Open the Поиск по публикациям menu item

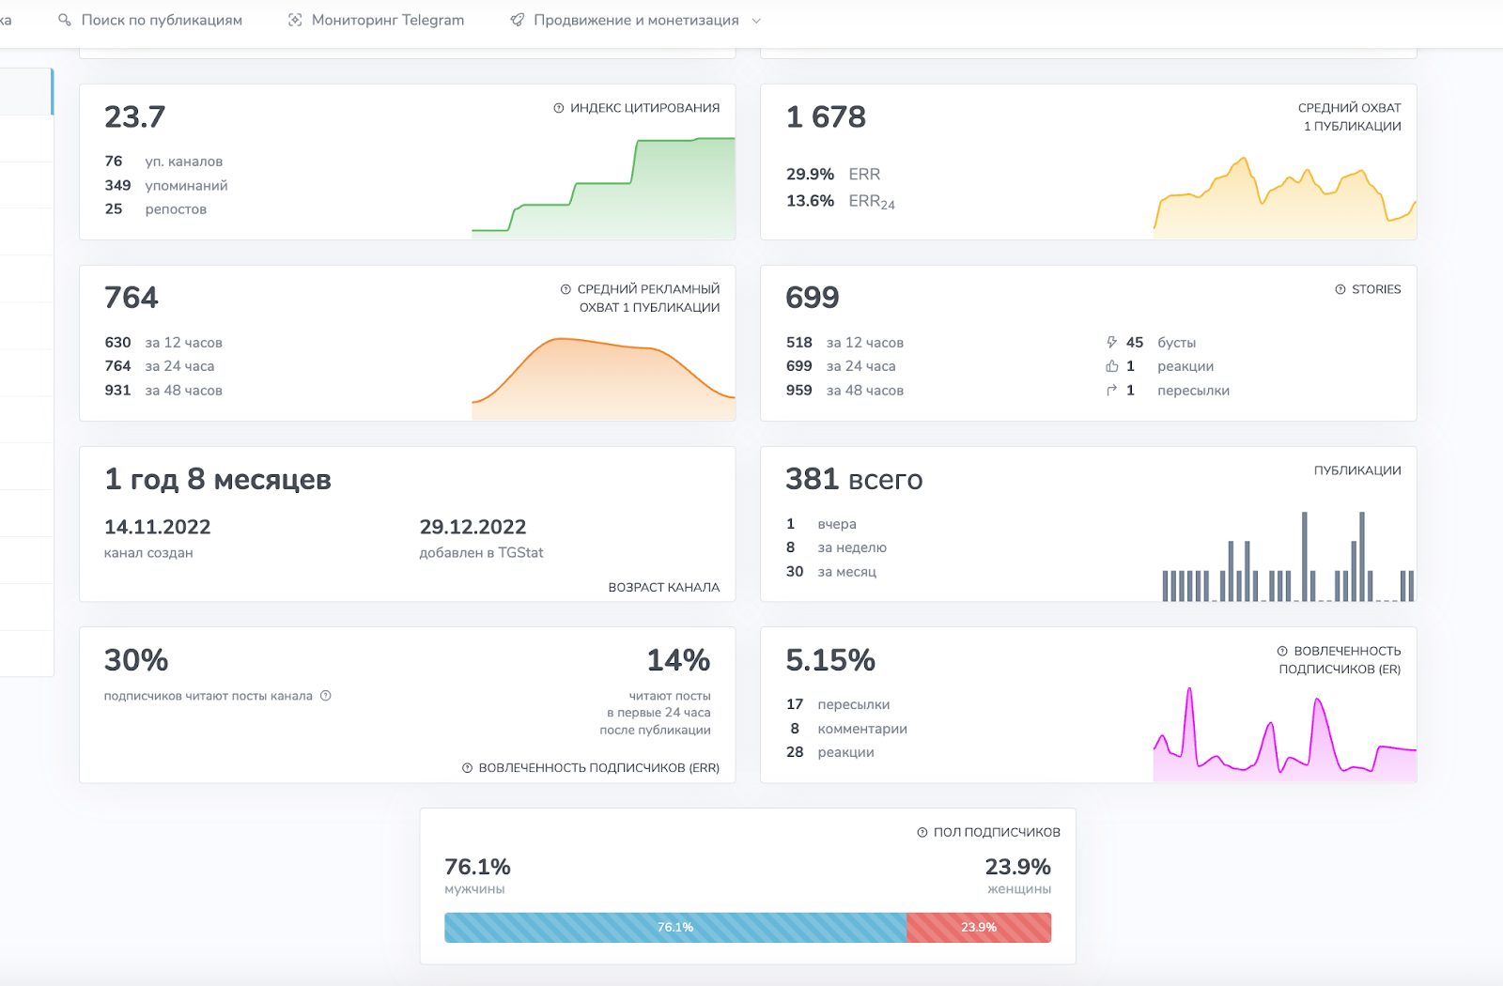tap(150, 20)
